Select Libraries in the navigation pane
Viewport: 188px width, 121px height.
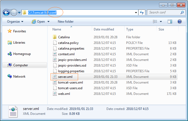[x=19, y=43]
